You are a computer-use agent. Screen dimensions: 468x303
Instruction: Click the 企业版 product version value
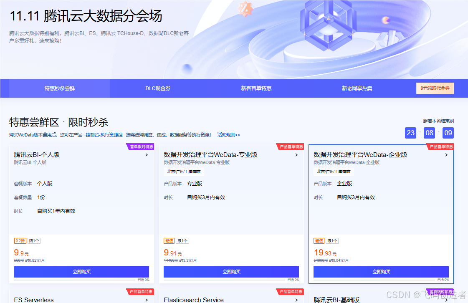(x=344, y=184)
